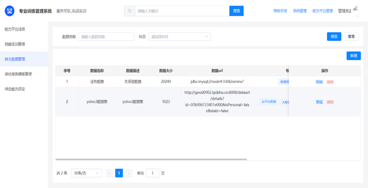Click the magnifier icon in search bar
Image resolution: width=368 pixels, height=188 pixels.
(130, 11)
